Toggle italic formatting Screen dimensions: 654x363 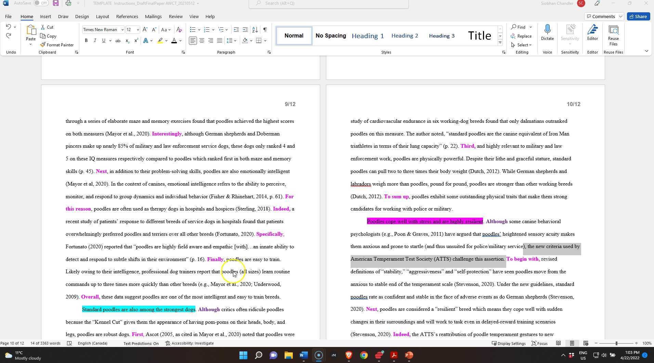tap(95, 41)
